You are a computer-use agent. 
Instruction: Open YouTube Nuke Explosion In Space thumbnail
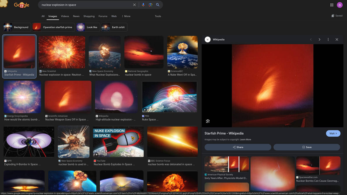[x=118, y=142]
